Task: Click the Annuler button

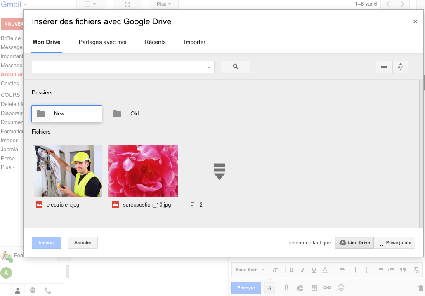Action: click(83, 243)
